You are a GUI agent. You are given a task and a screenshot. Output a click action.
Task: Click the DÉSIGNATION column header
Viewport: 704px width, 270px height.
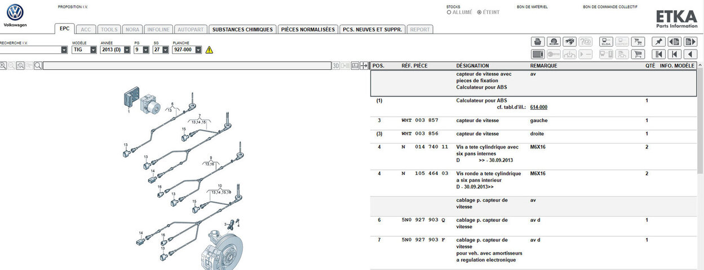[472, 66]
